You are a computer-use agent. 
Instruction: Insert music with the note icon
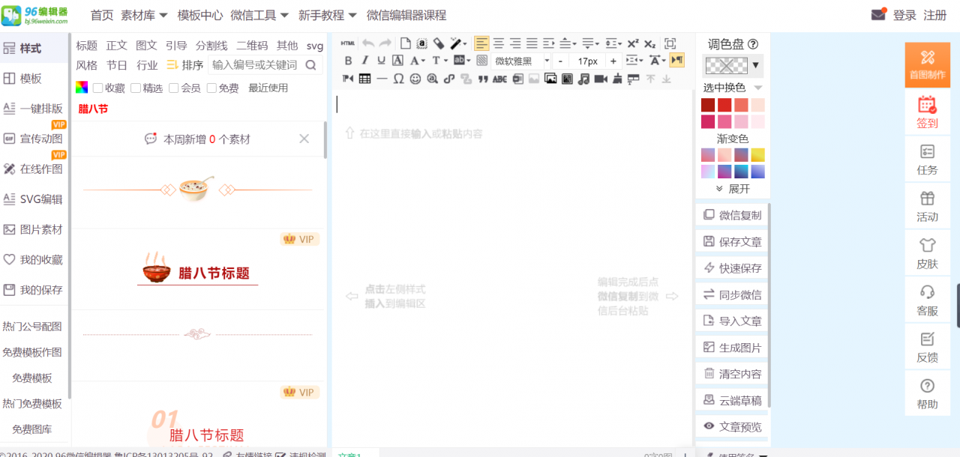pyautogui.click(x=583, y=79)
